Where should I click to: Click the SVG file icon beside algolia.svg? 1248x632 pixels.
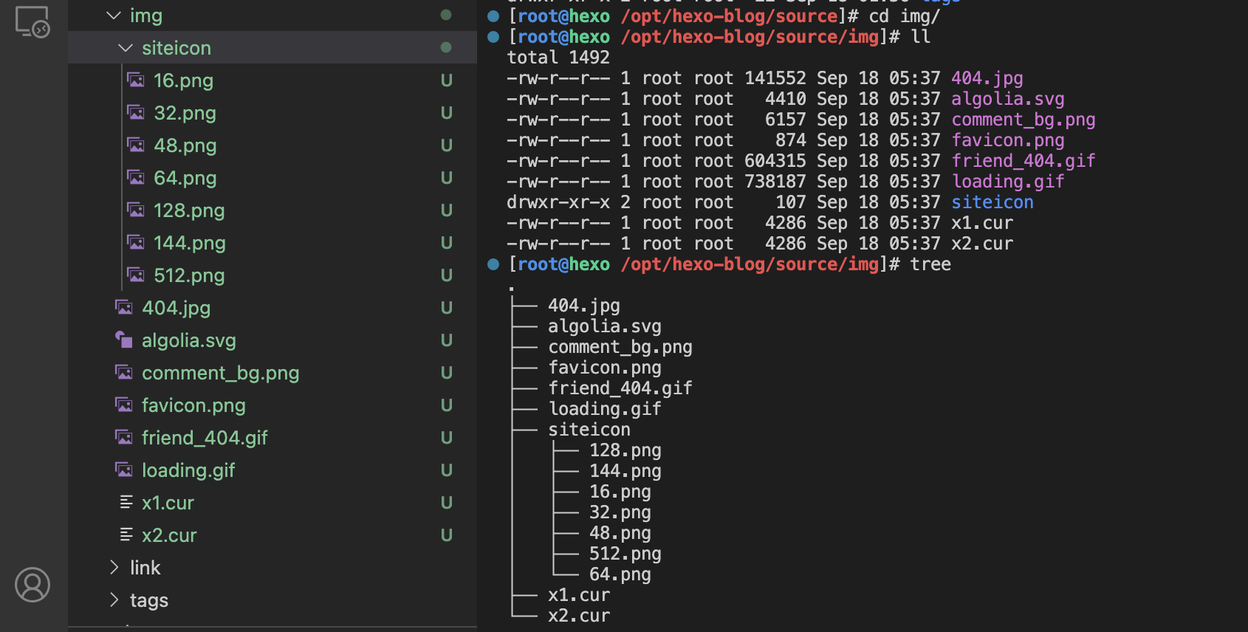[124, 340]
